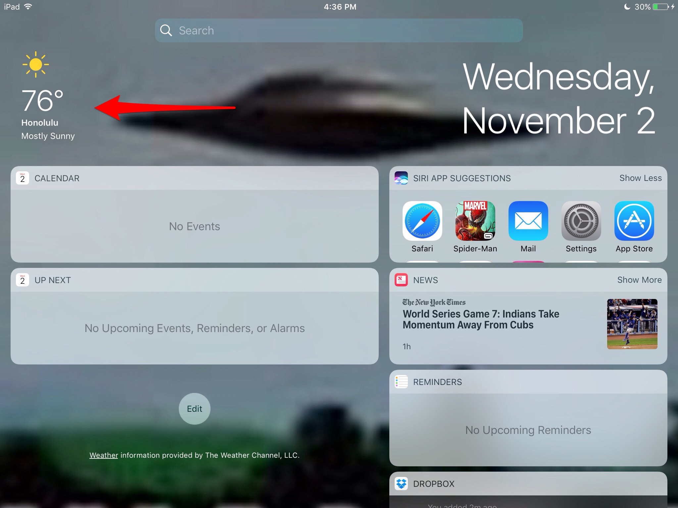Collapse Siri suggestions with Show Less
The width and height of the screenshot is (678, 508).
640,178
